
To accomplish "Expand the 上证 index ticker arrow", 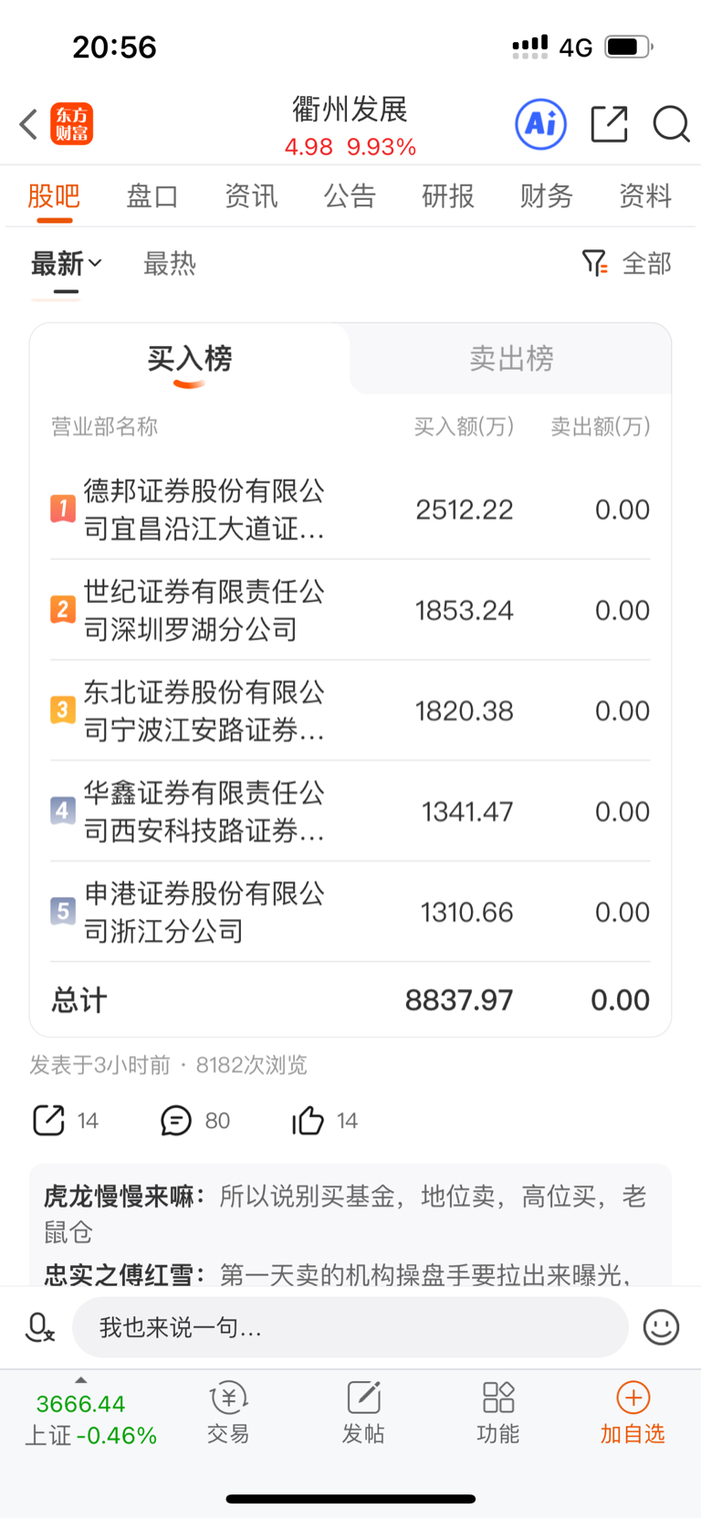I will coord(81,1380).
